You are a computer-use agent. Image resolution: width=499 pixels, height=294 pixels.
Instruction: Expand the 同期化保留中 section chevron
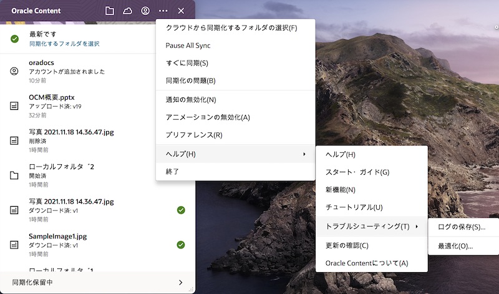(x=180, y=283)
